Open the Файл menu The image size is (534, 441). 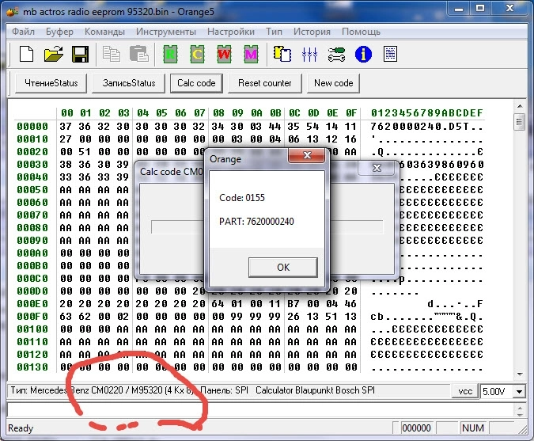click(23, 32)
